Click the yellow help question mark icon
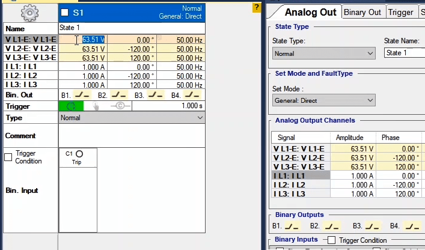425x250 pixels. (x=257, y=8)
